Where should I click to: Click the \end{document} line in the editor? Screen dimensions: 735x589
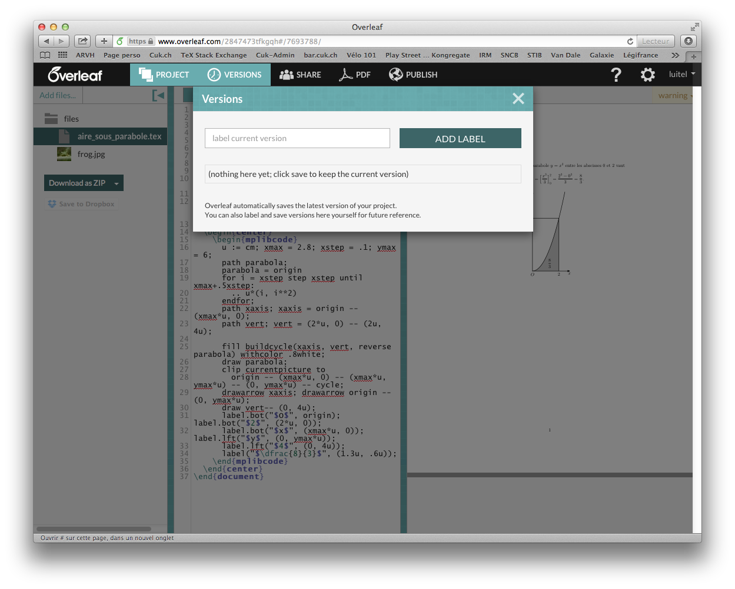coord(229,477)
